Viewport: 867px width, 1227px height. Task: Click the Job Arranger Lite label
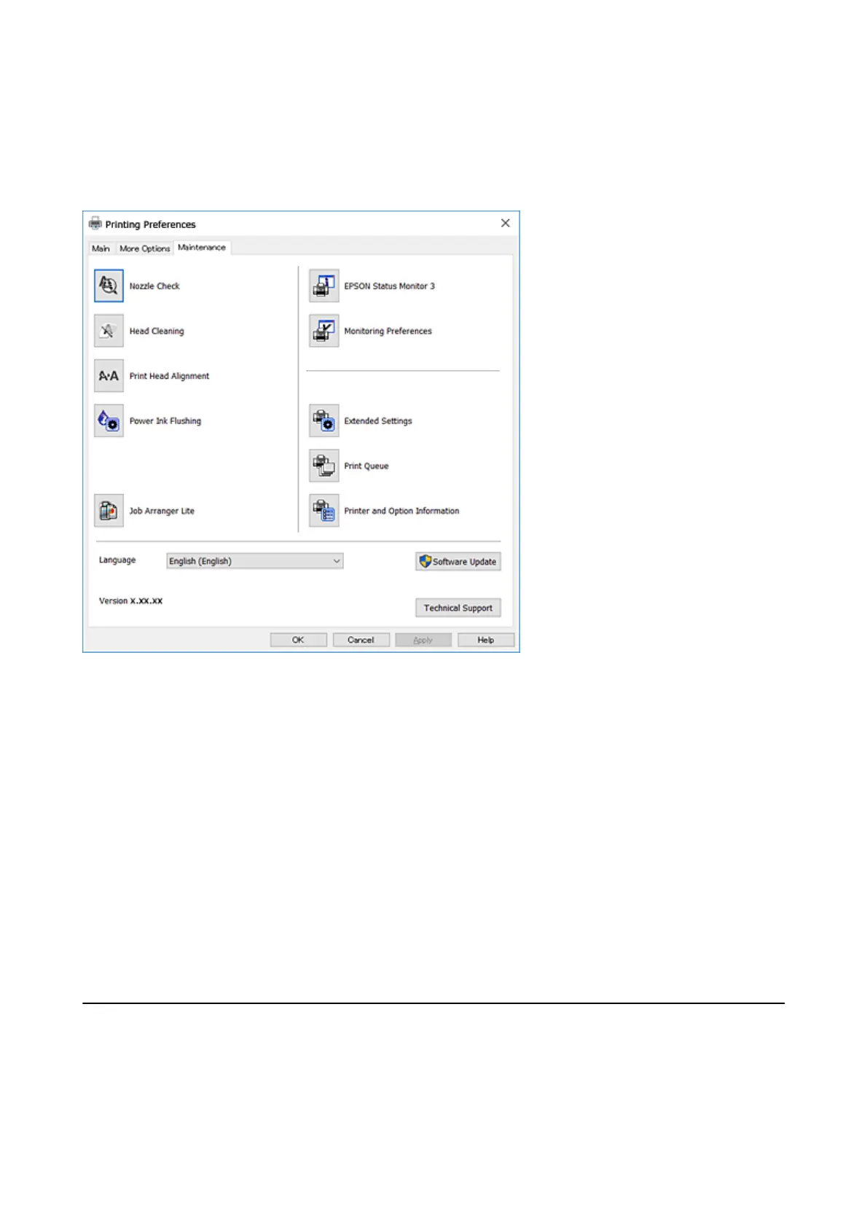[162, 511]
